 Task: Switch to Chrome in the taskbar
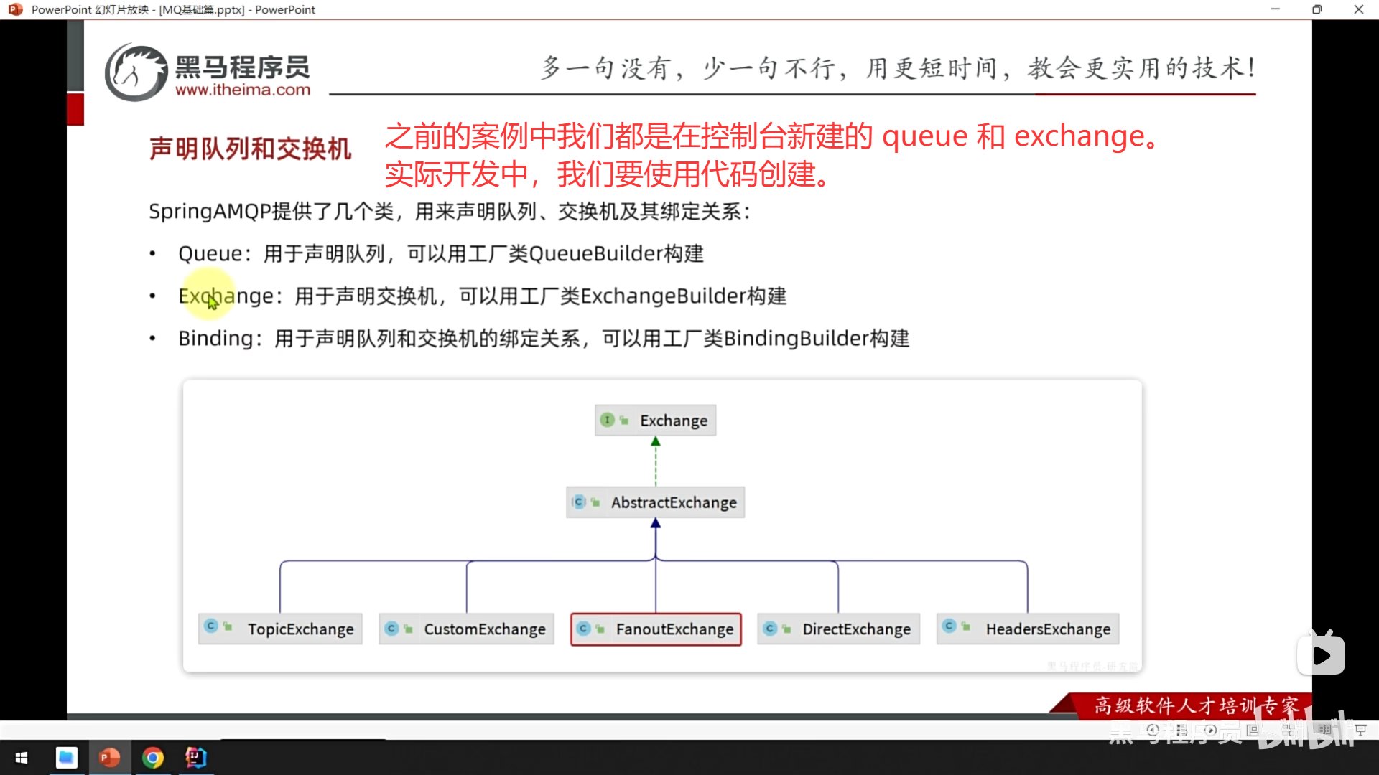pyautogui.click(x=153, y=758)
